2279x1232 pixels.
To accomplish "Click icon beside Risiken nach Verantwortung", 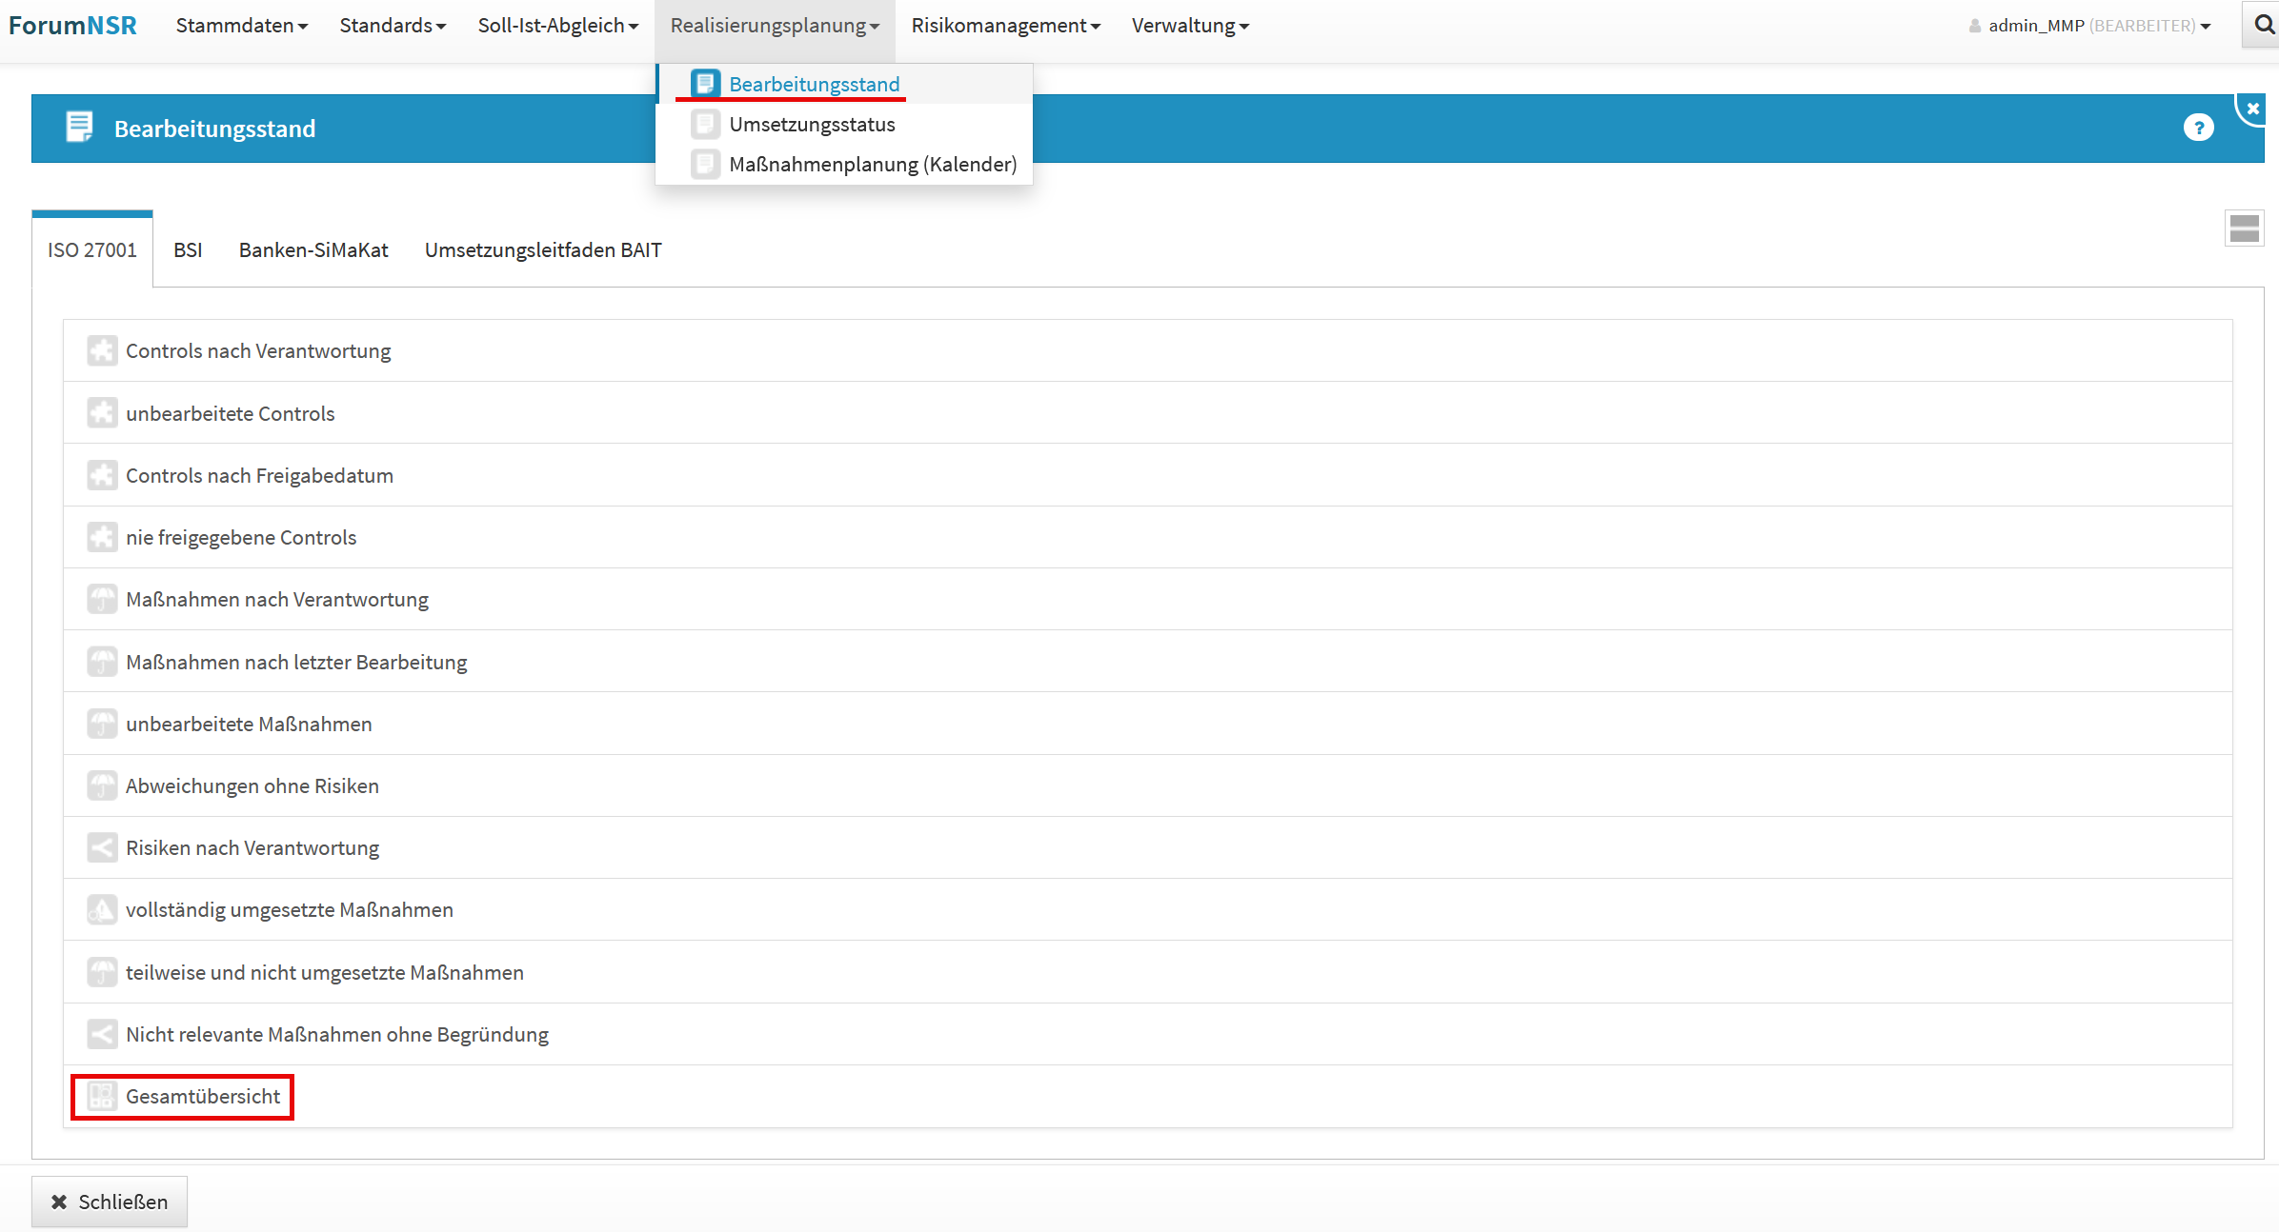I will click(102, 848).
